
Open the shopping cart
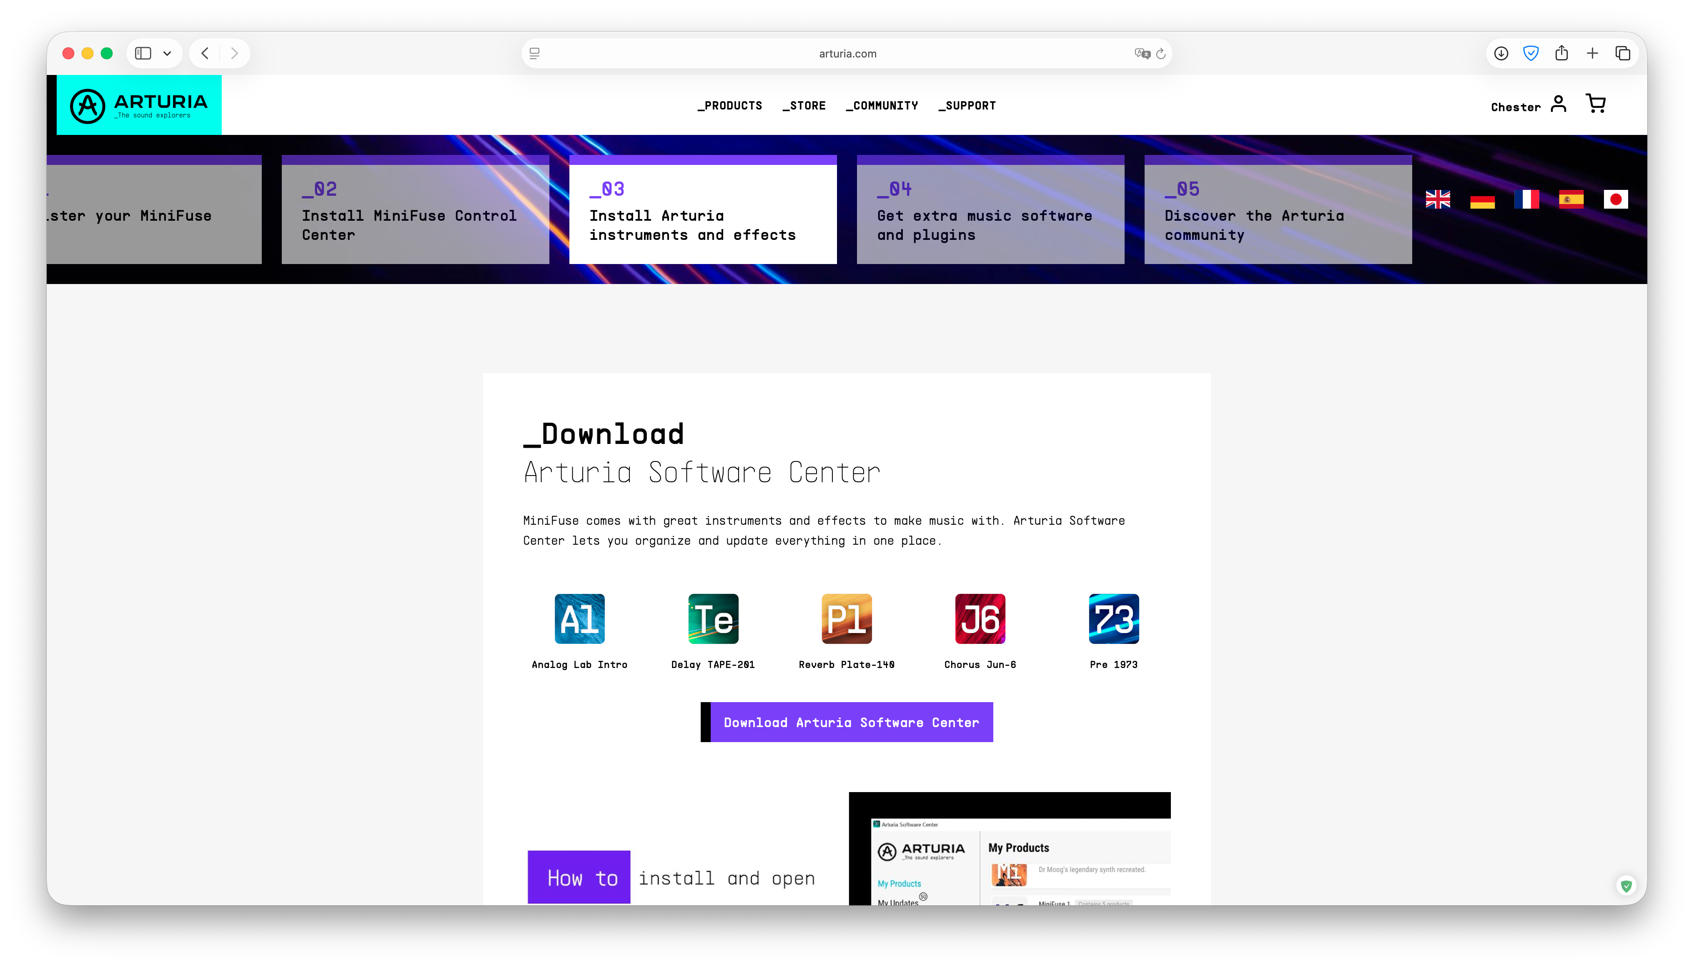point(1596,104)
